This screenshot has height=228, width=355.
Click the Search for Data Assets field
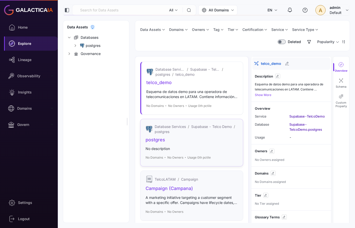click(x=122, y=10)
